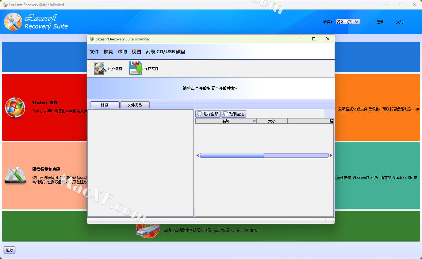
Task: Click the USB drive boot media icon
Action: [x=148, y=230]
